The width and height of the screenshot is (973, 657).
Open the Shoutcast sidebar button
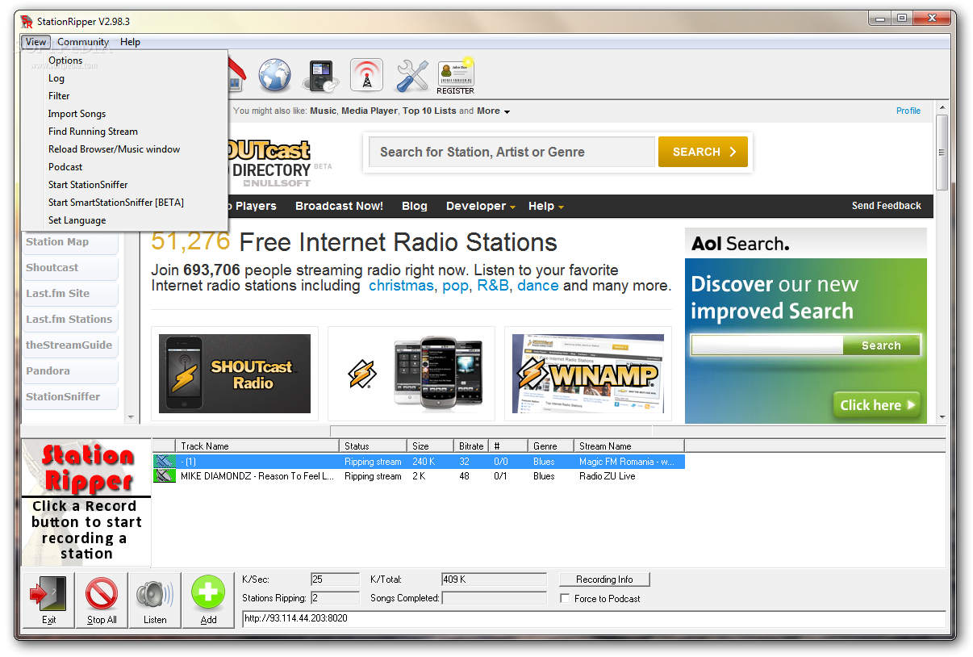pos(70,267)
